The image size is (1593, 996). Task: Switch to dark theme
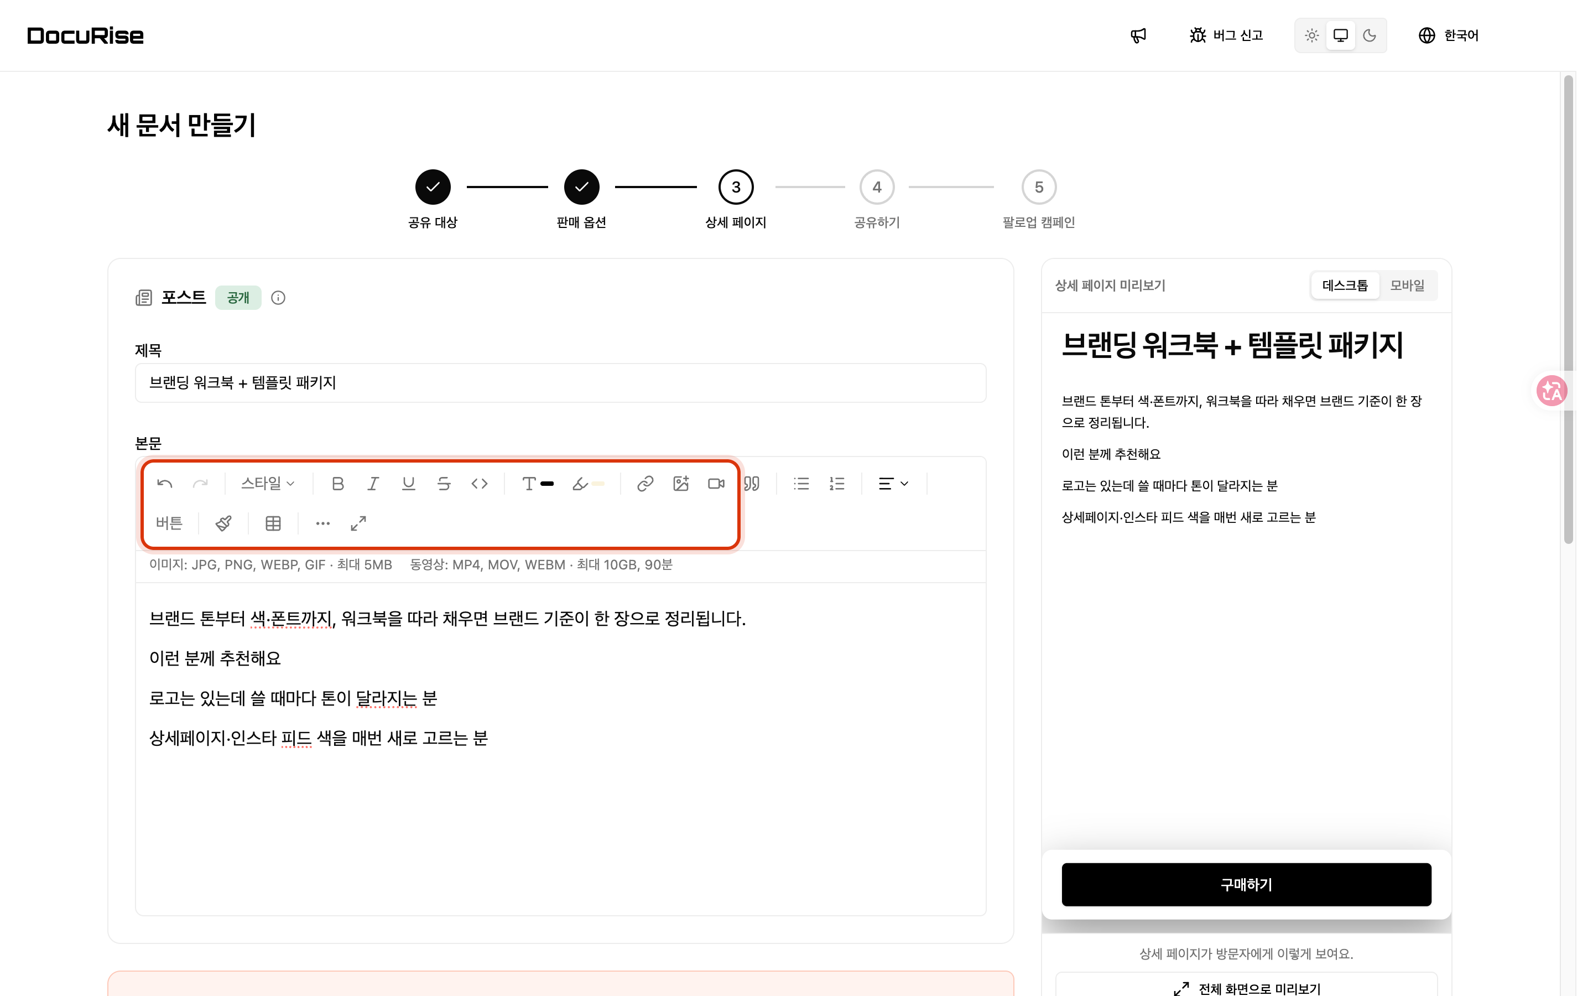coord(1369,35)
